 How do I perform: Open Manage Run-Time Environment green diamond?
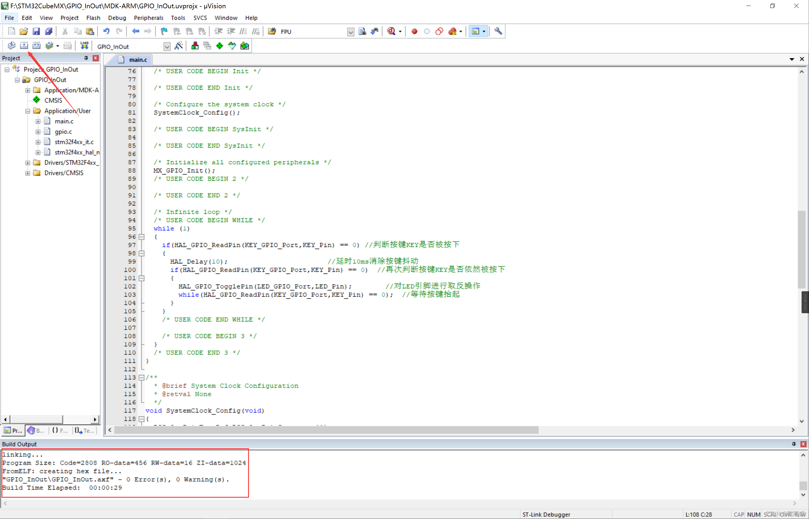click(x=220, y=46)
